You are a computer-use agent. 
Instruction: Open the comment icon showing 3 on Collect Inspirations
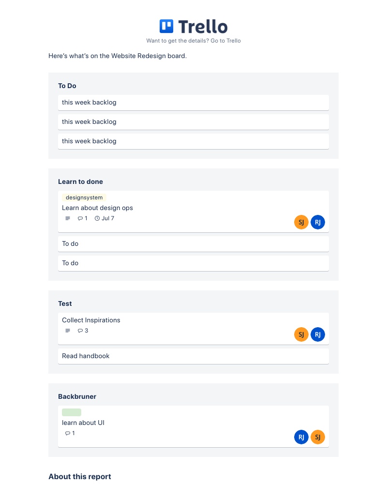click(82, 331)
